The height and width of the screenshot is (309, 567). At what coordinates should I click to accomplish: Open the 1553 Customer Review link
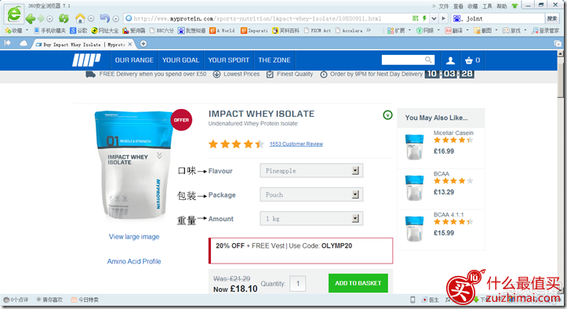296,144
